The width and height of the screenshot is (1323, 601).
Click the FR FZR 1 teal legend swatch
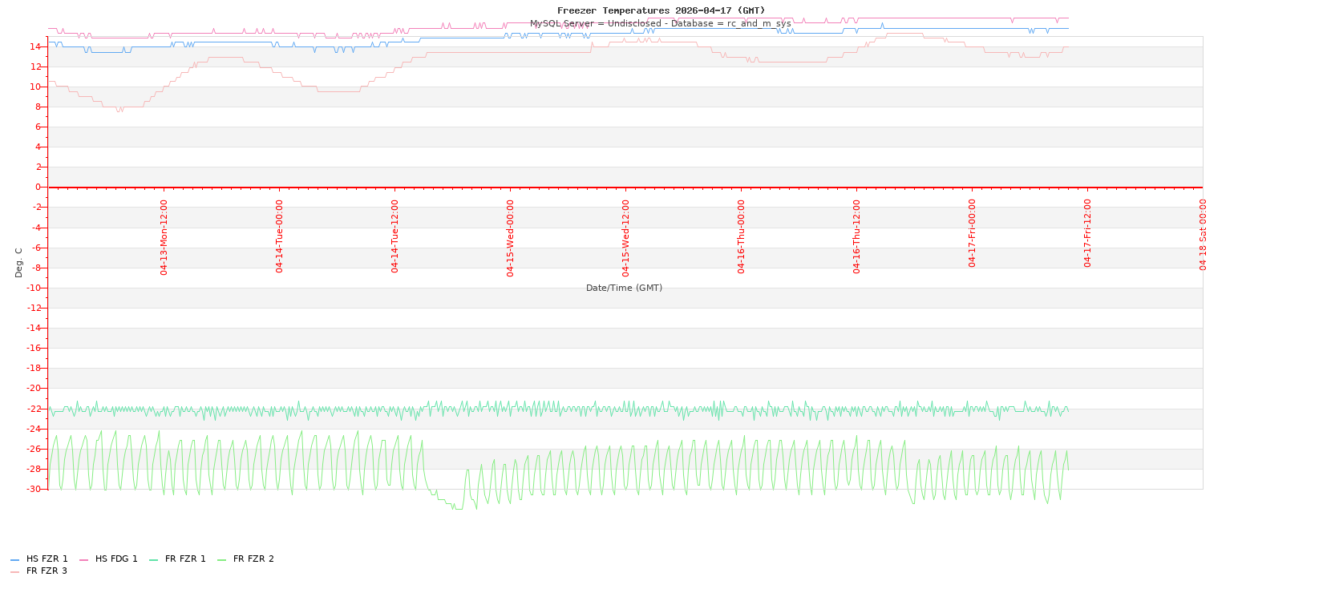[x=153, y=559]
